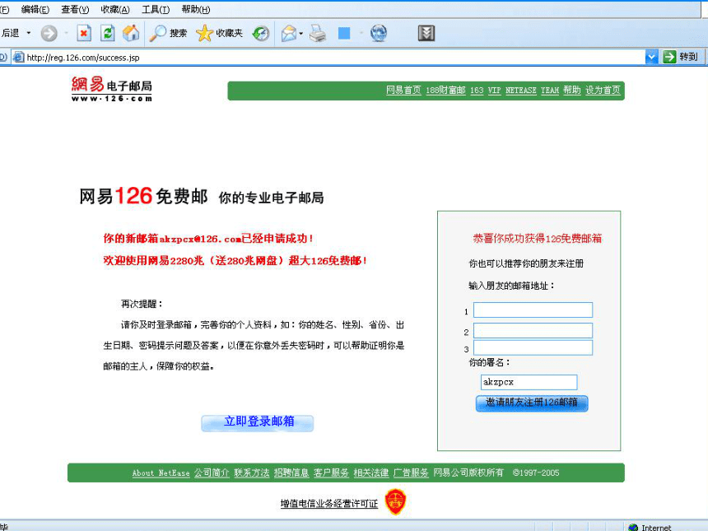Click the 后退 Back button
Screen dimensions: 708x531
[x=11, y=33]
